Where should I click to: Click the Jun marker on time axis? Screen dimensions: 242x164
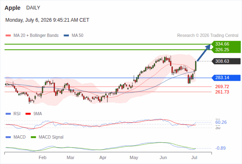click(x=163, y=157)
